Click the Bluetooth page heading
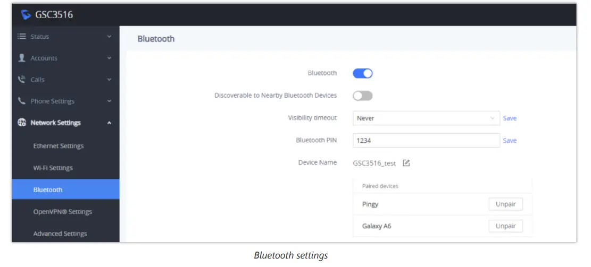The width and height of the screenshot is (591, 267). 156,39
